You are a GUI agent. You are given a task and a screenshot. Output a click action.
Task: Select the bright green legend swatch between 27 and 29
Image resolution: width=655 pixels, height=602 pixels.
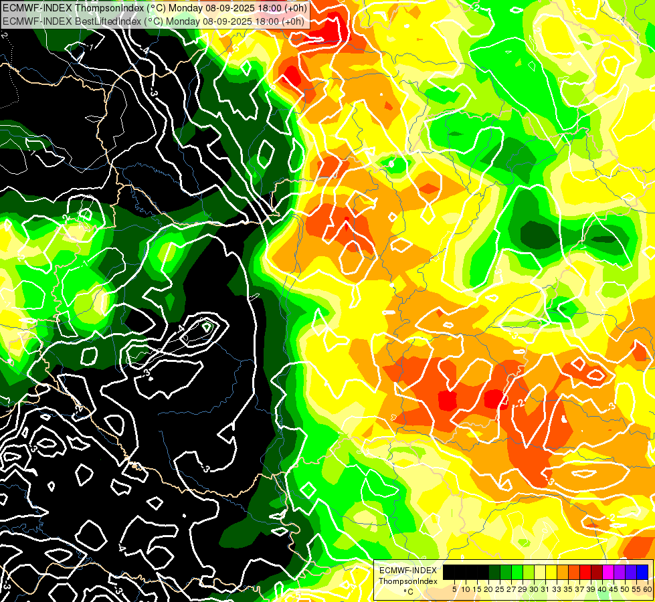tap(517, 572)
